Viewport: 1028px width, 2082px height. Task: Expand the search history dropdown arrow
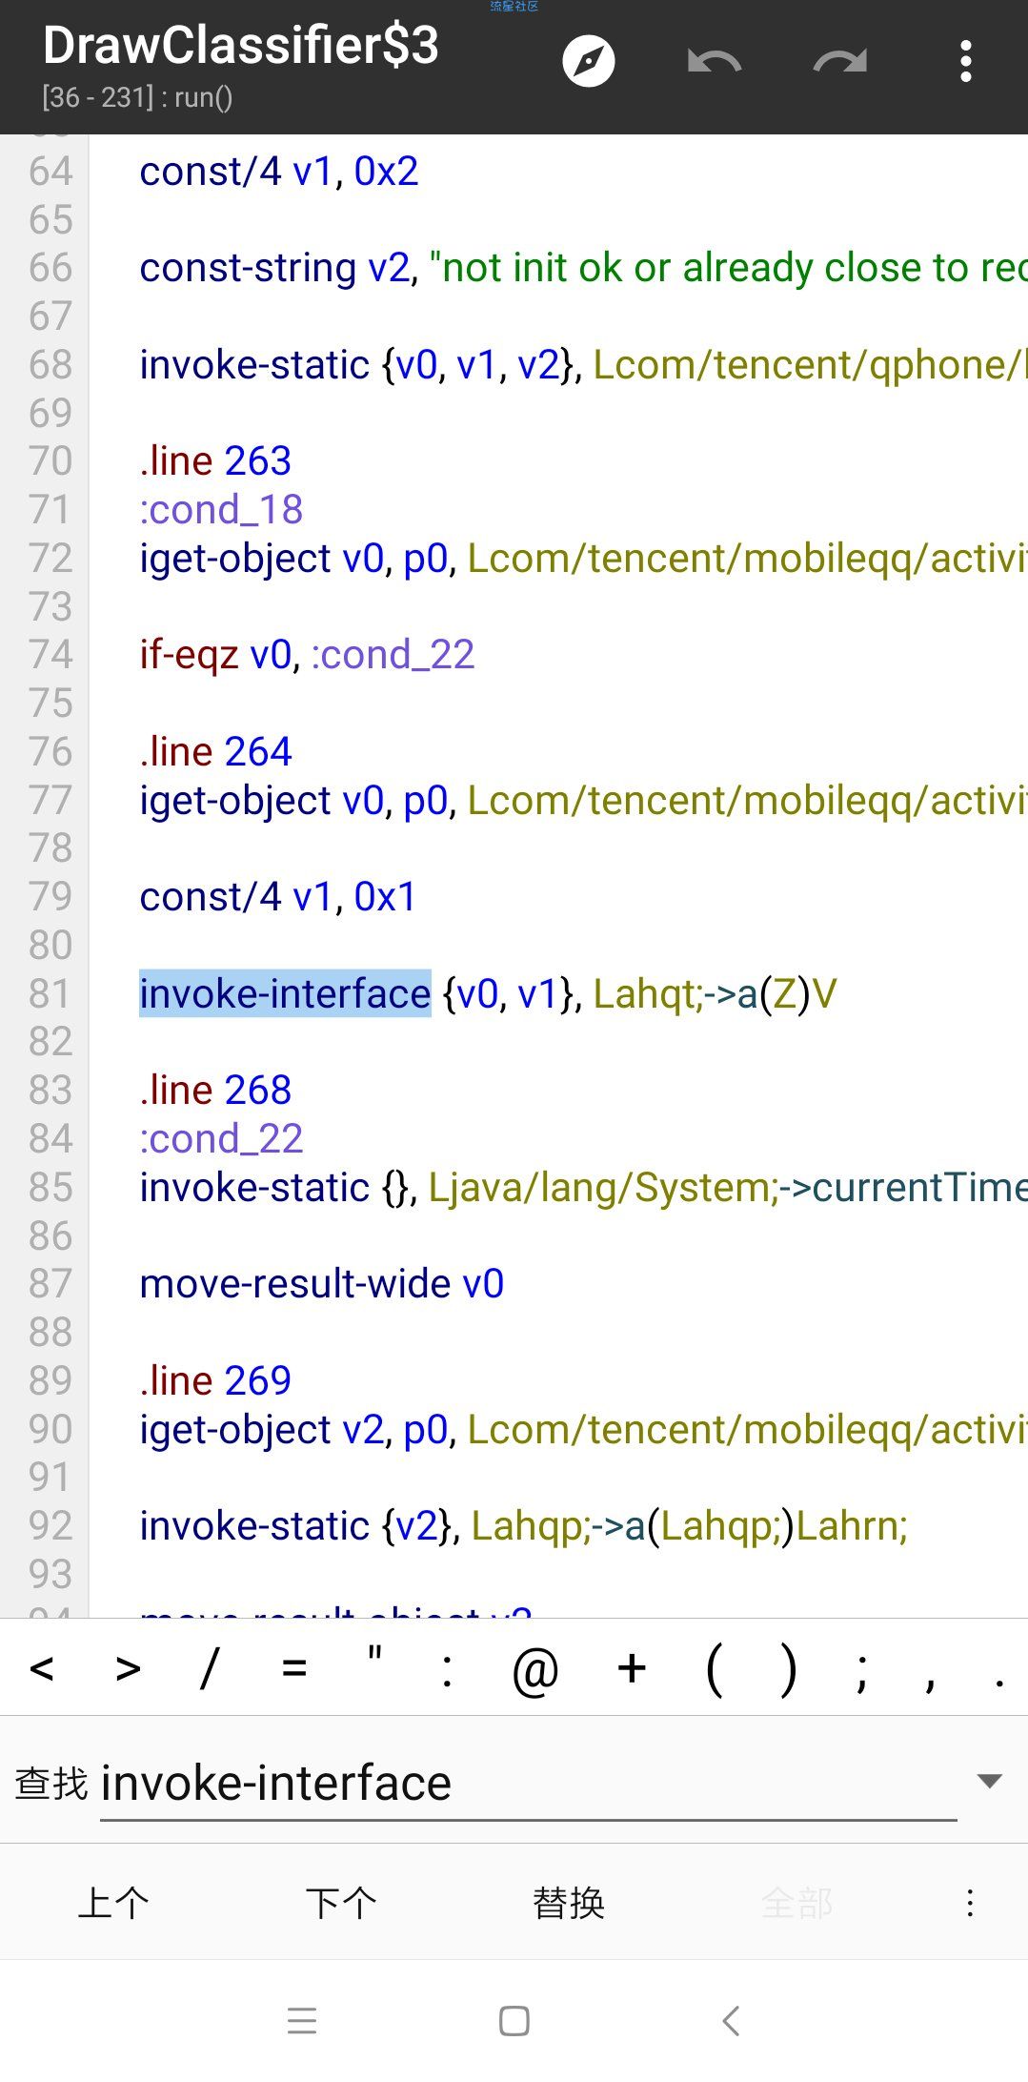click(990, 1781)
